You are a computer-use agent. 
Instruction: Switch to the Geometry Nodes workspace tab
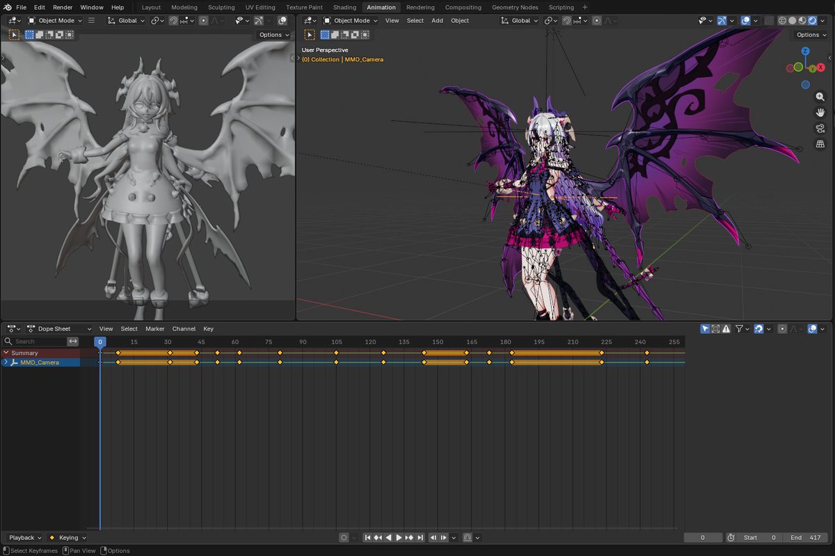515,7
